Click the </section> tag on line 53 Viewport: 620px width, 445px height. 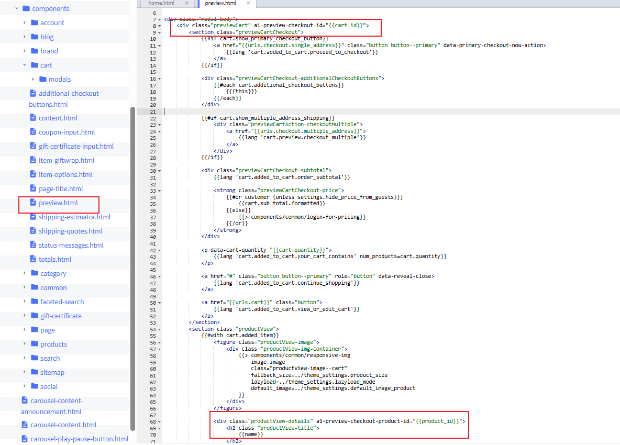tap(204, 322)
